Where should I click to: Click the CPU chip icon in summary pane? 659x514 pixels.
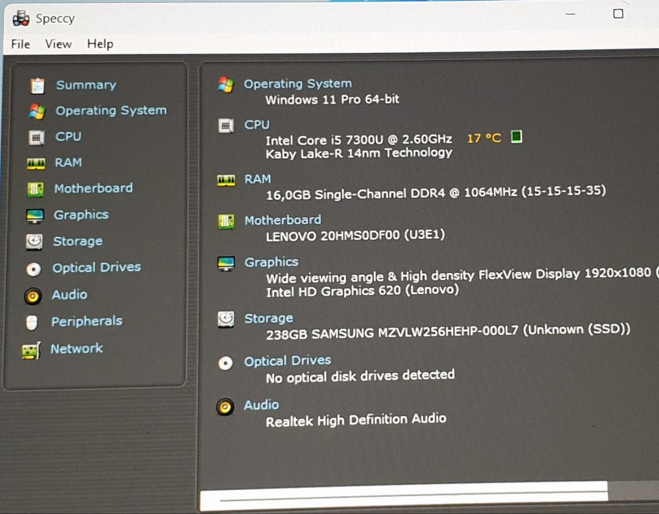pos(226,126)
